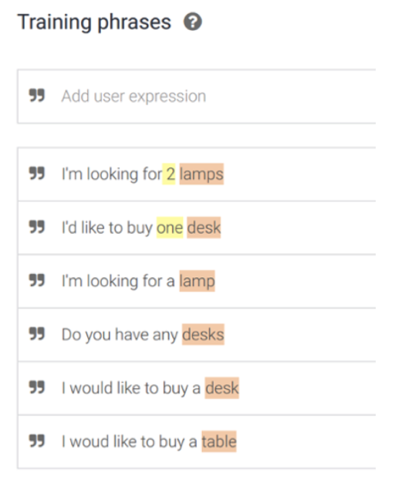Click quote icon for 'would like to buy a desk'
Viewport: 395px width, 480px height.
pos(37,387)
